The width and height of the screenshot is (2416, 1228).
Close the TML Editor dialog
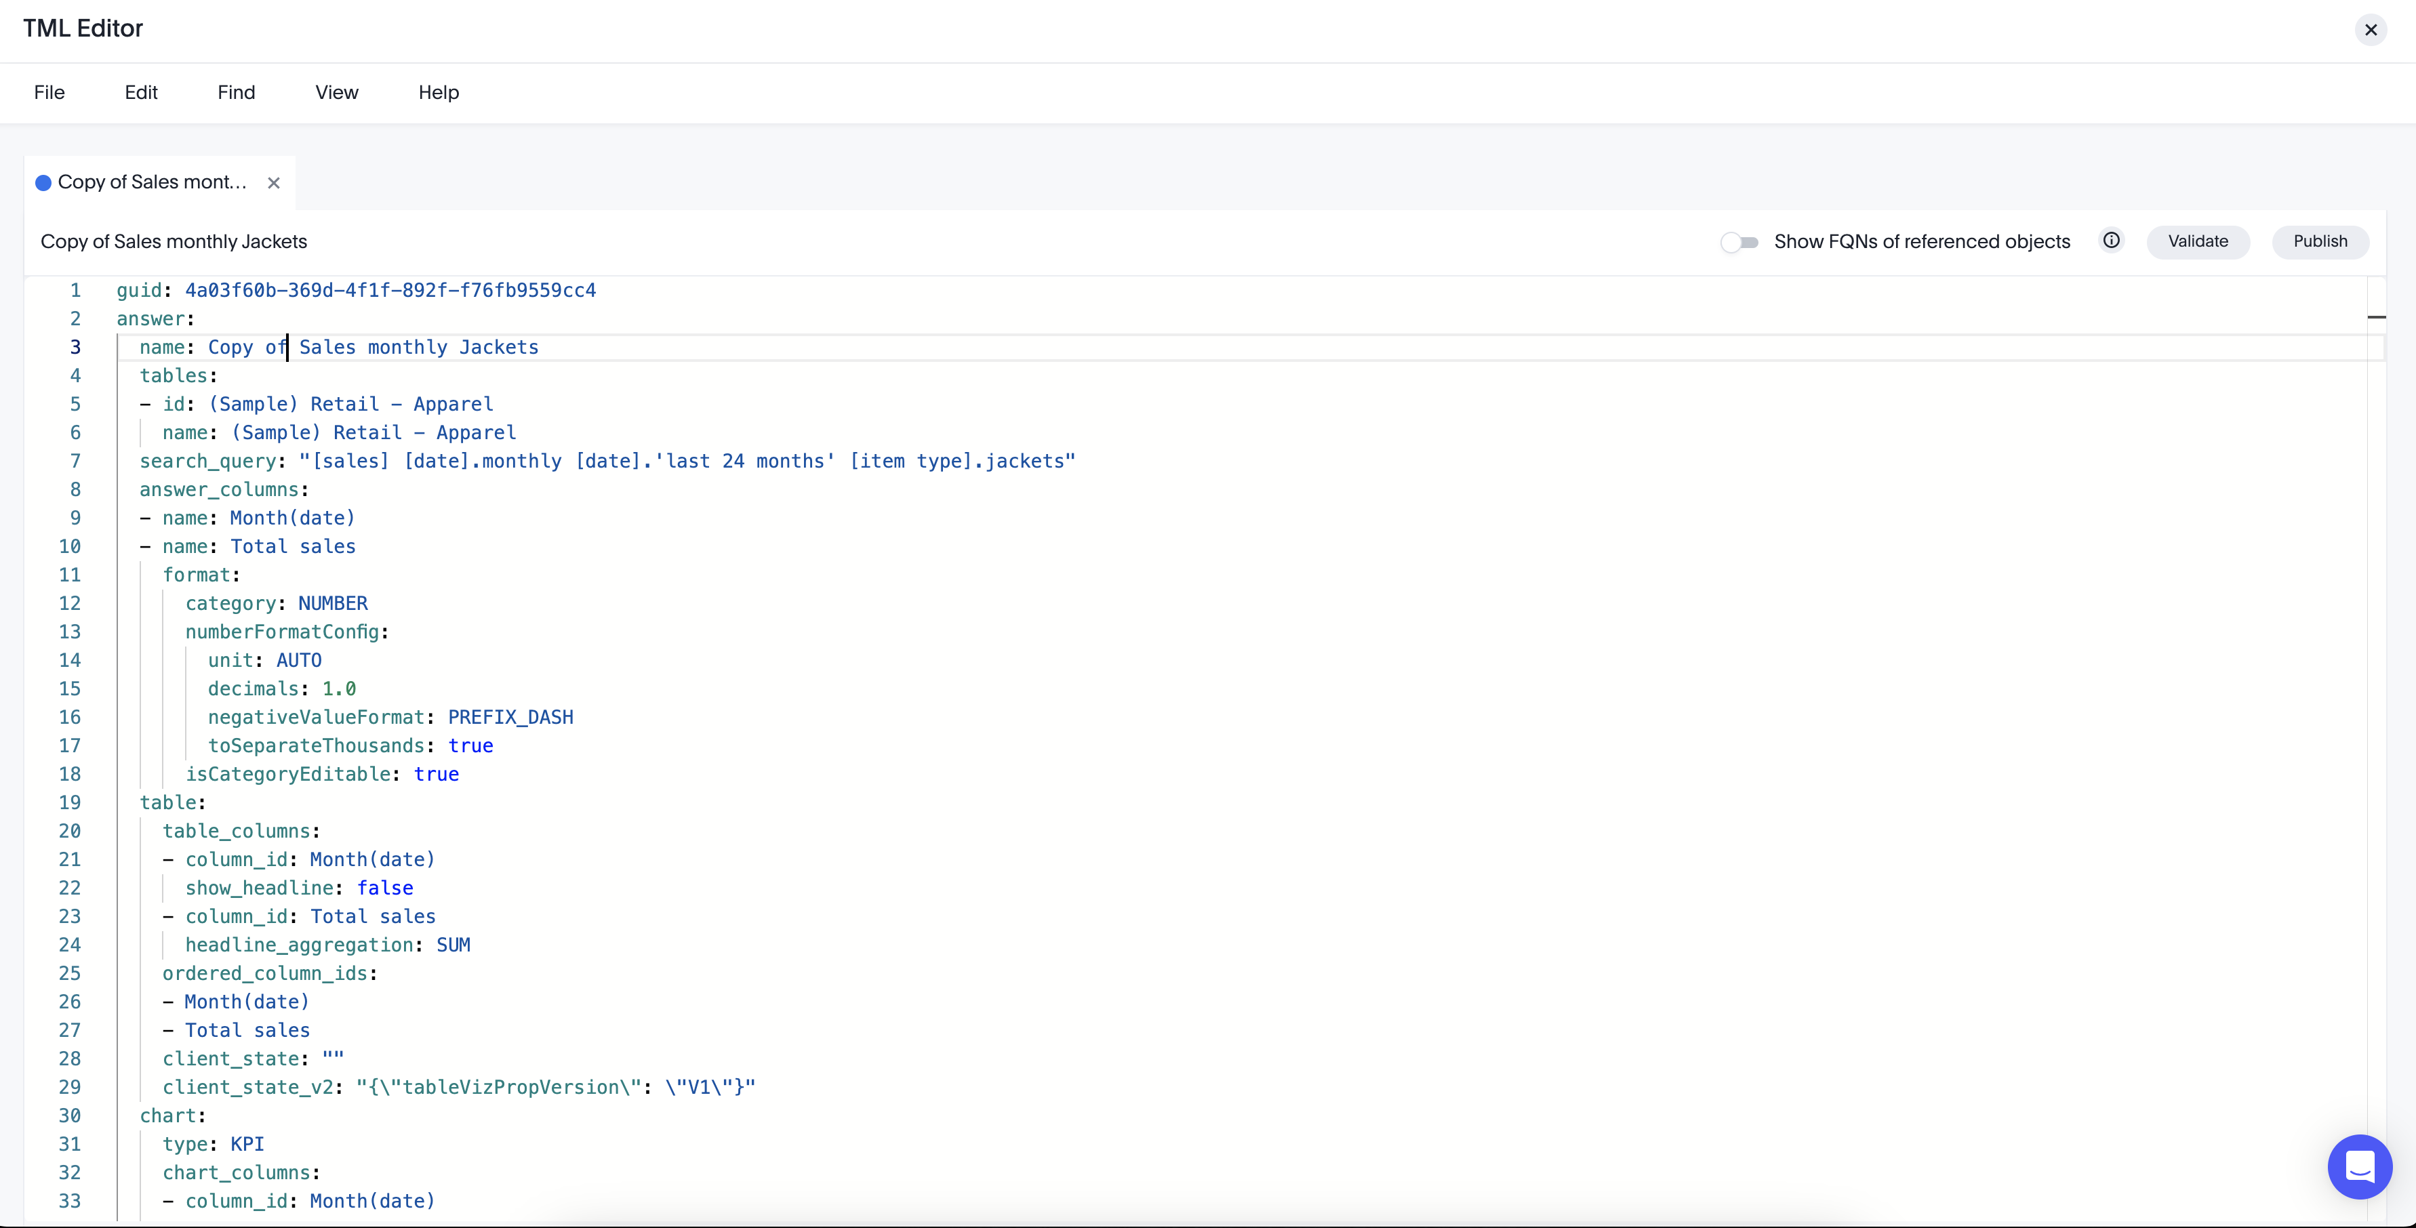(x=2370, y=30)
